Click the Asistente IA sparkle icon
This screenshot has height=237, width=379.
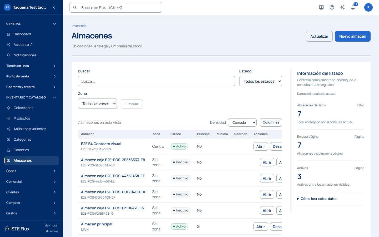[8, 45]
